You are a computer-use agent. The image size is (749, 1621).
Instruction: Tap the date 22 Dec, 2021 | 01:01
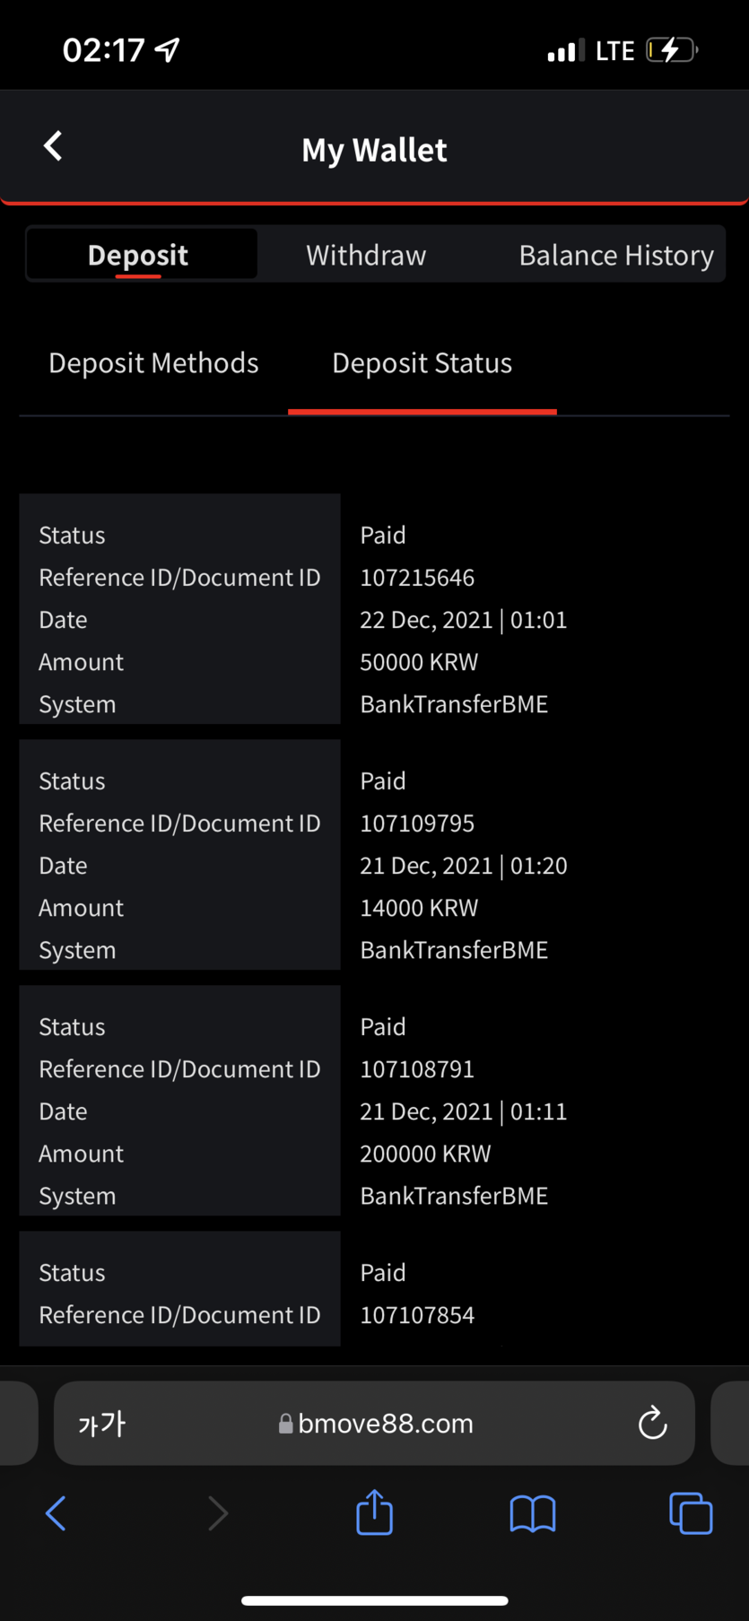pyautogui.click(x=464, y=620)
